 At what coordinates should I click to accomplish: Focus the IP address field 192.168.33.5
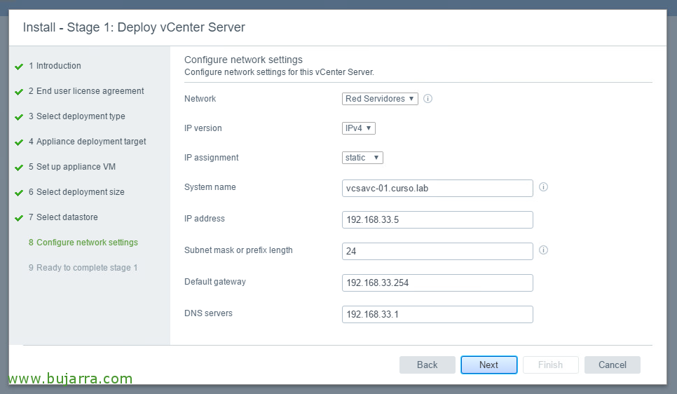pos(437,220)
